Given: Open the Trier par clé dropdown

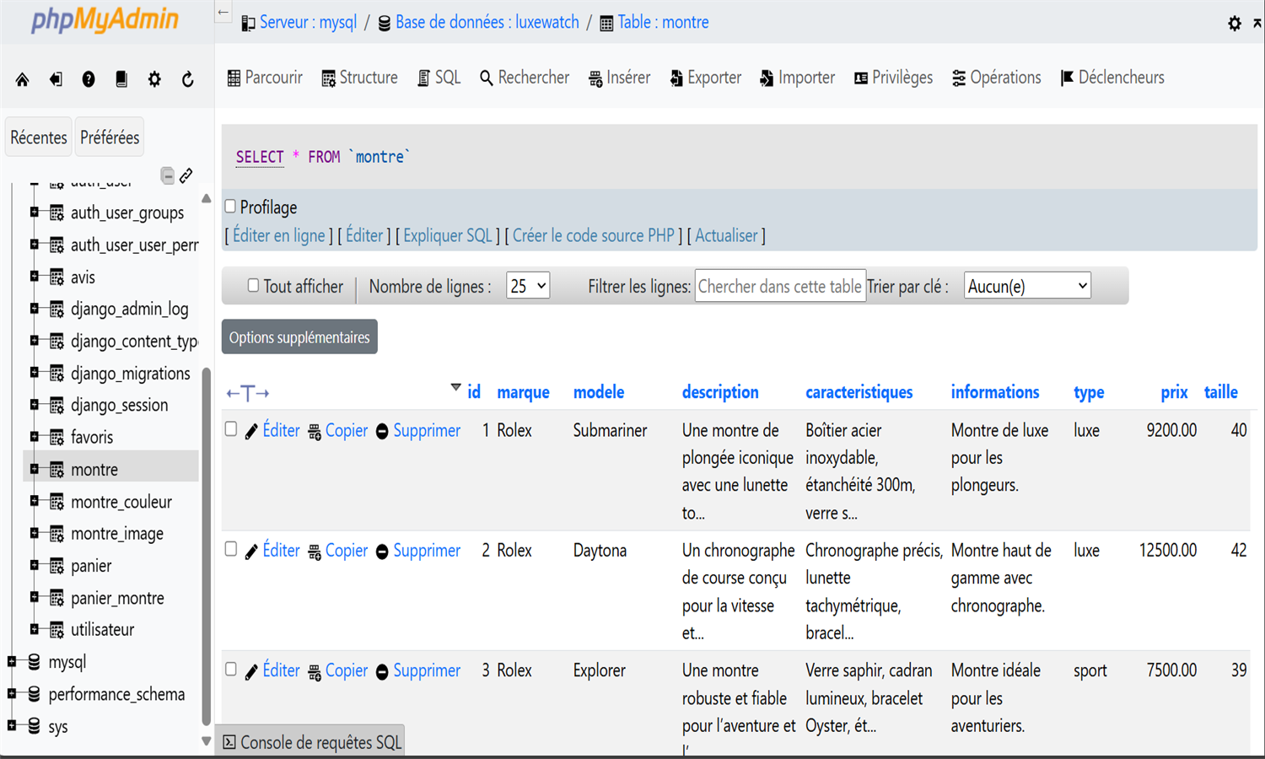Looking at the screenshot, I should 1026,287.
